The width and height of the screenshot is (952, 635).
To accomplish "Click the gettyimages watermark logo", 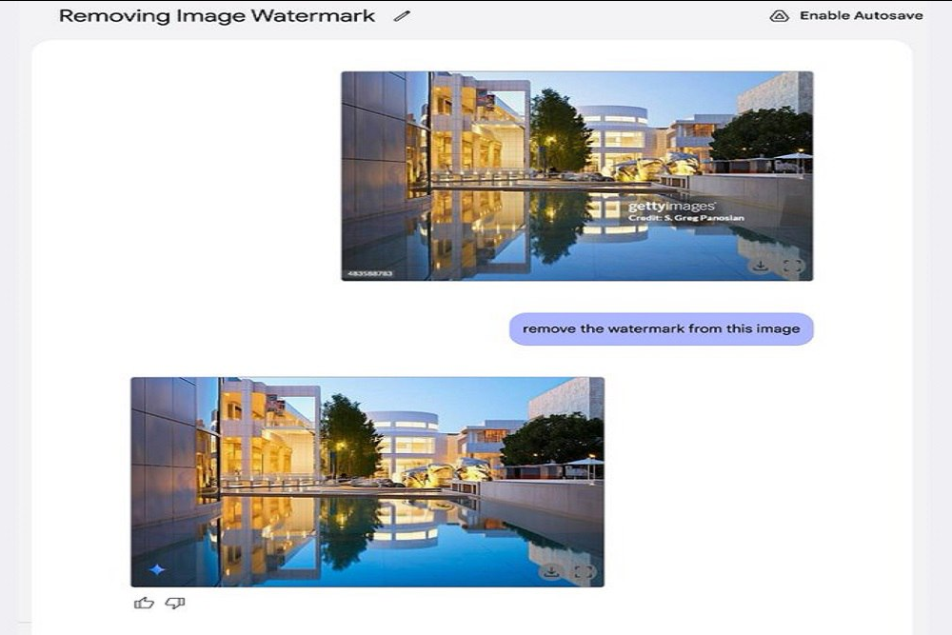I will pyautogui.click(x=671, y=207).
